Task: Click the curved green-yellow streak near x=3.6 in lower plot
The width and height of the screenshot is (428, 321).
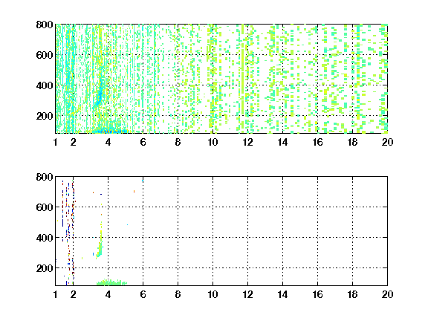Action: (x=100, y=243)
